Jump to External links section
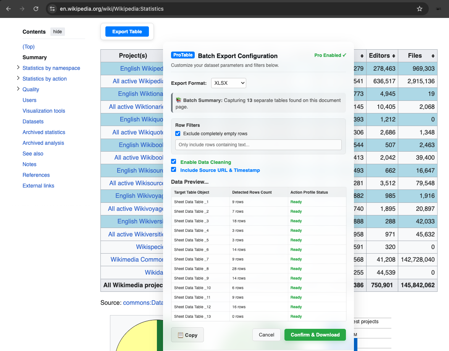The image size is (449, 351). 38,186
